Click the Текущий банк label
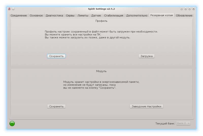Screen dimensions: 203x136 click(x=165, y=124)
